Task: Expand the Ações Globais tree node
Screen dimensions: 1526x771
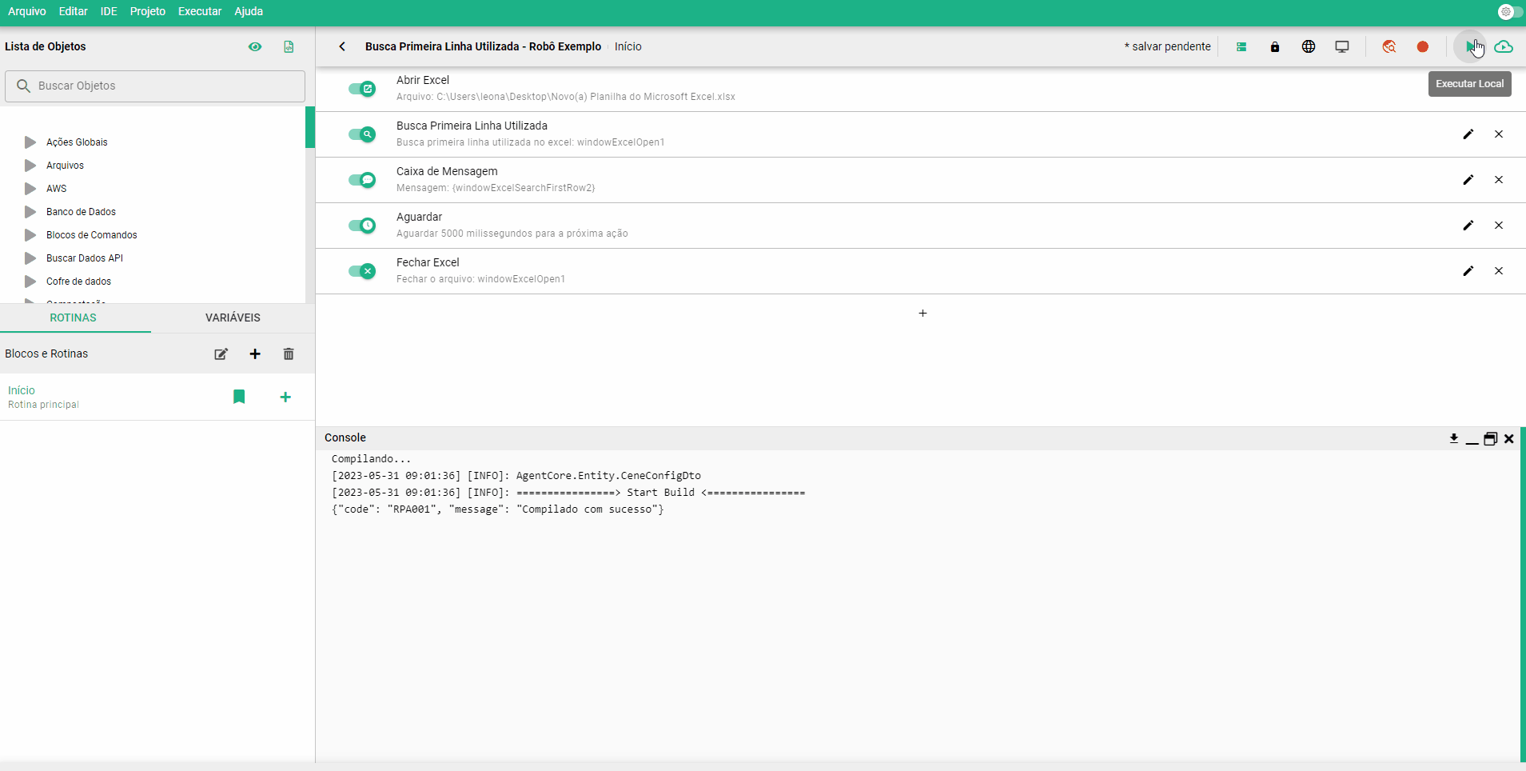Action: click(x=30, y=142)
